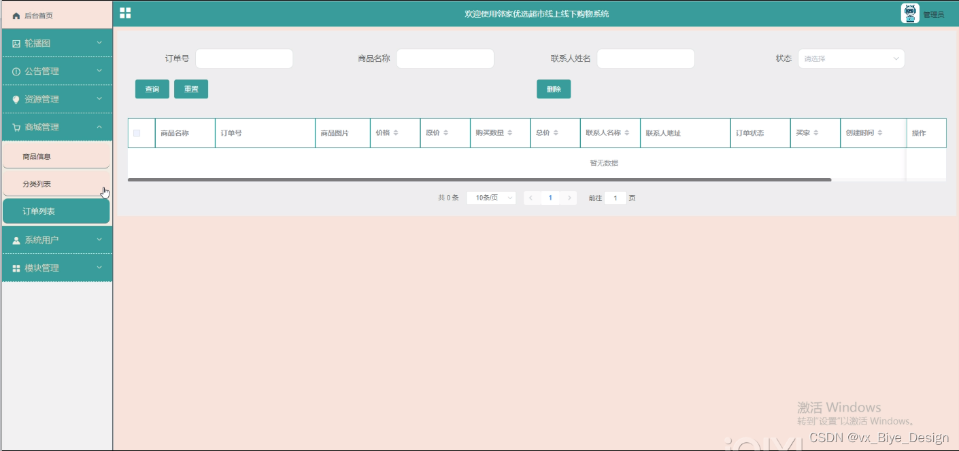
Task: Open the 分类列表 submenu item
Action: point(56,184)
